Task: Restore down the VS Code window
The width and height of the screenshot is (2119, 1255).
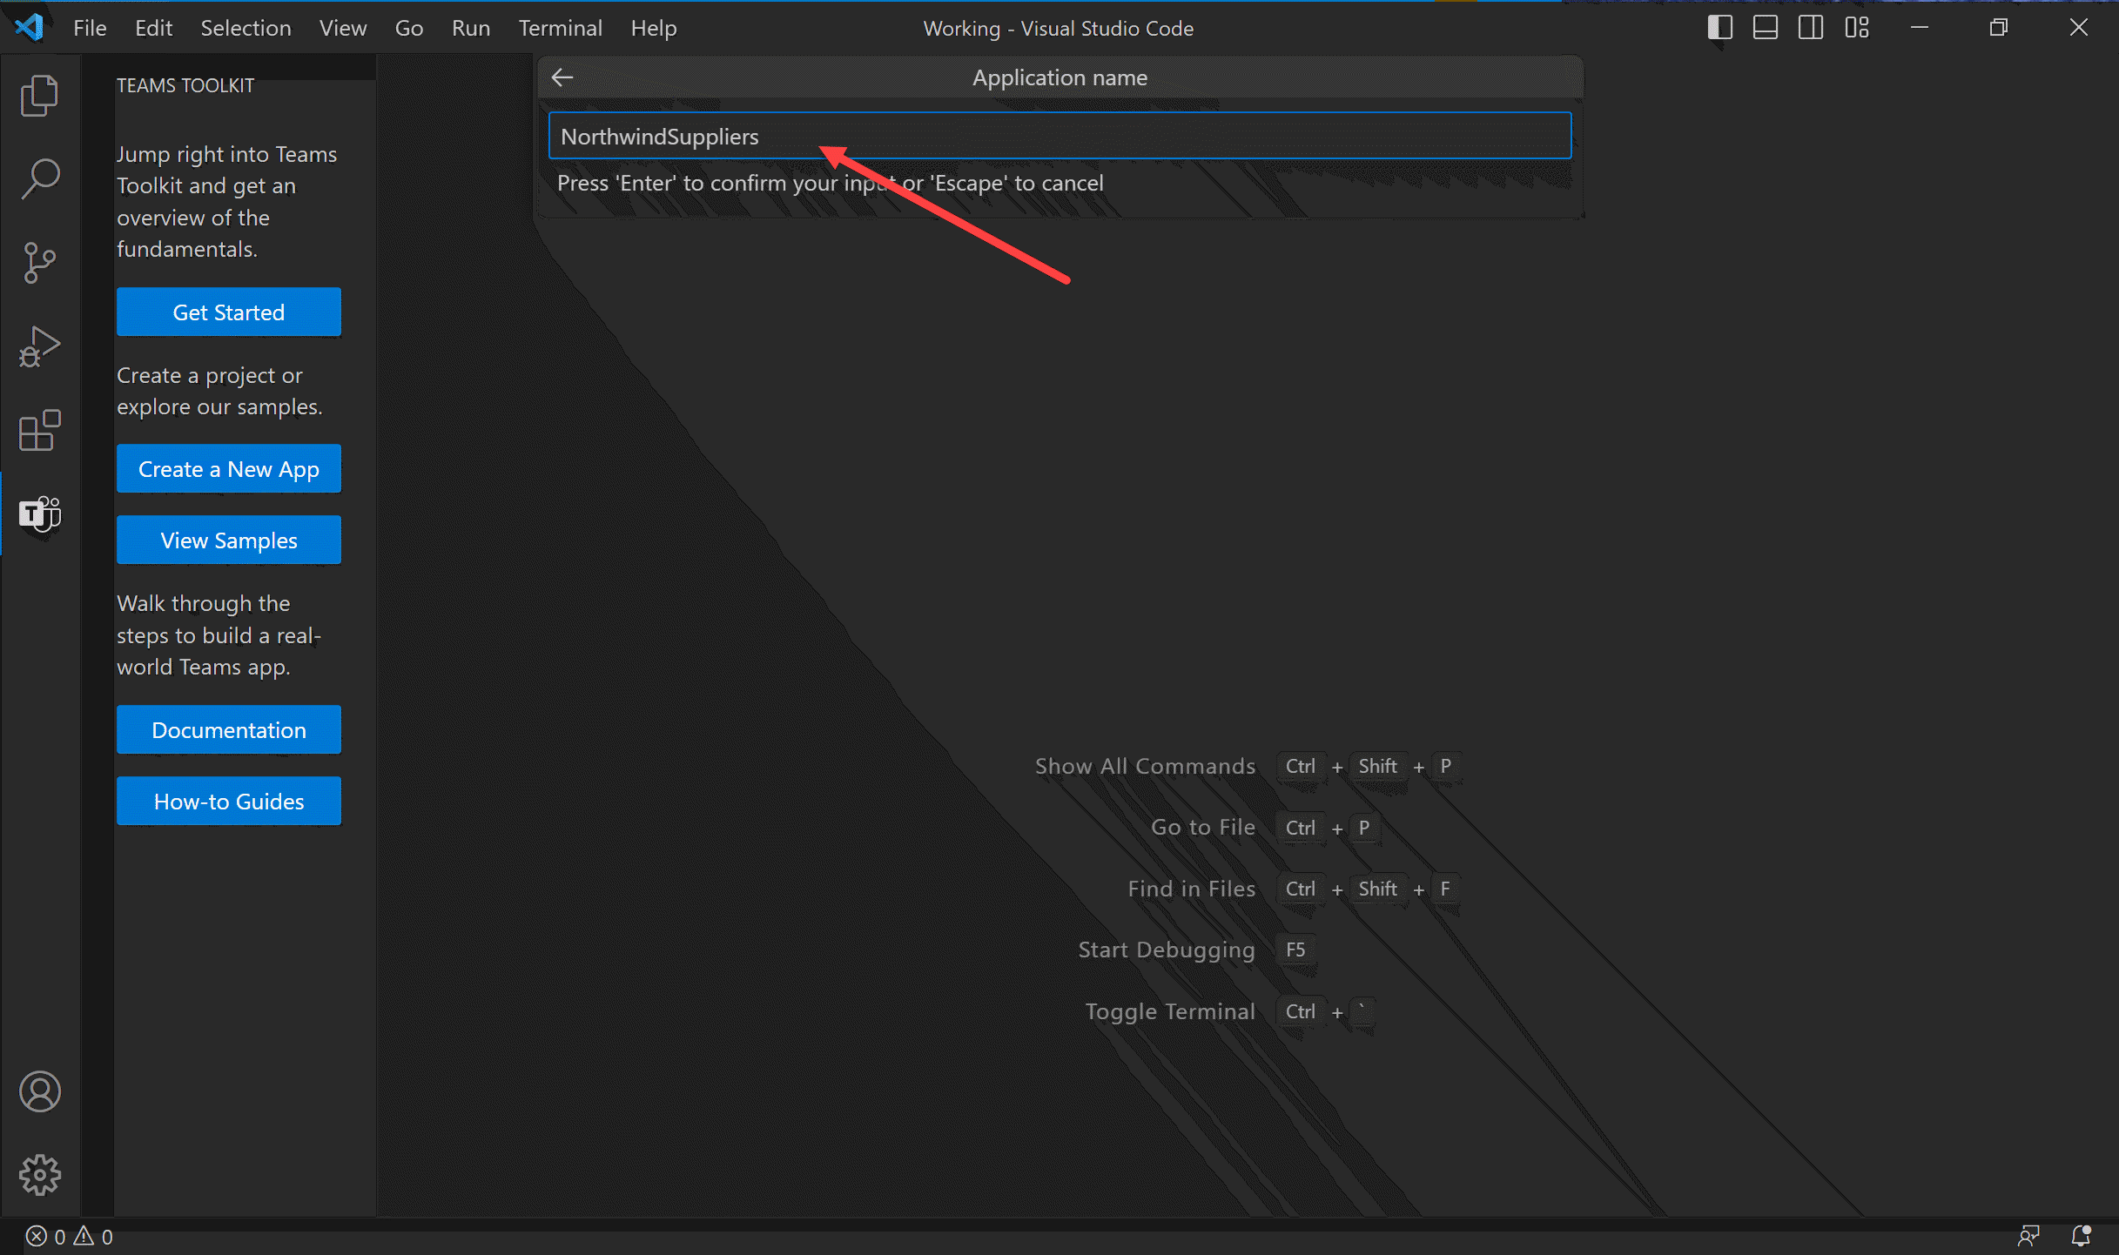Action: coord(1999,28)
